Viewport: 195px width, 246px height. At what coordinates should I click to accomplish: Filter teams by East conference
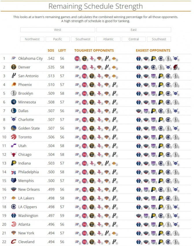click(x=133, y=30)
